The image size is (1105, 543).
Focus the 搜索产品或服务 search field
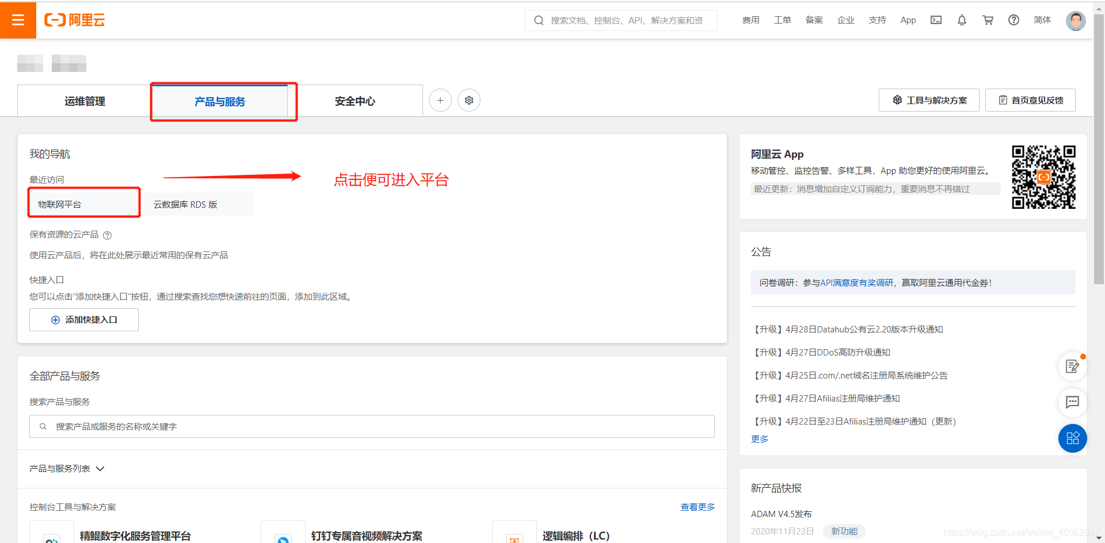pos(372,426)
